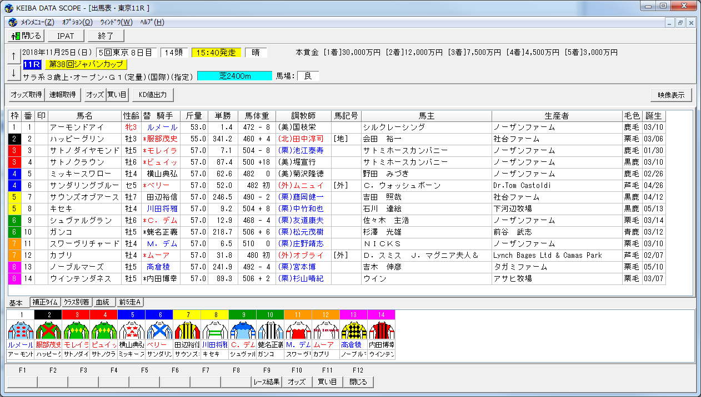This screenshot has height=397, width=701.
Task: Click jockey silk icon for horse 8
Action: (x=215, y=330)
